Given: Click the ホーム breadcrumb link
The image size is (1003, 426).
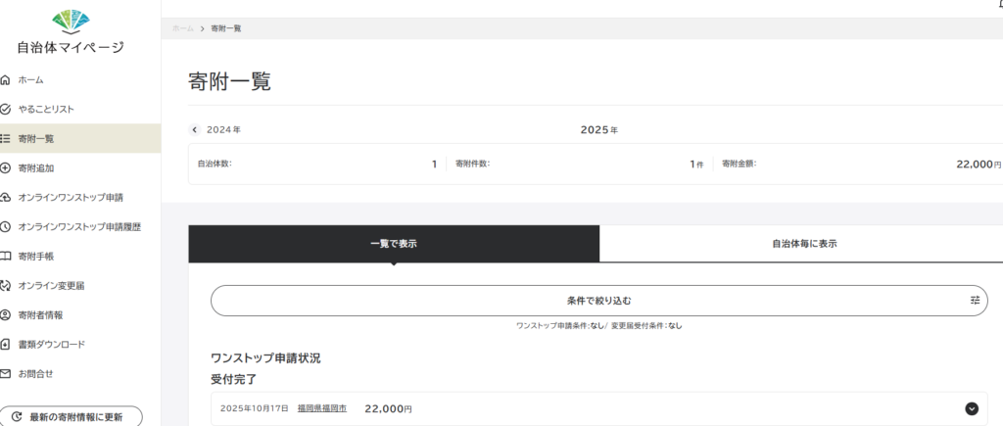Looking at the screenshot, I should (x=182, y=28).
